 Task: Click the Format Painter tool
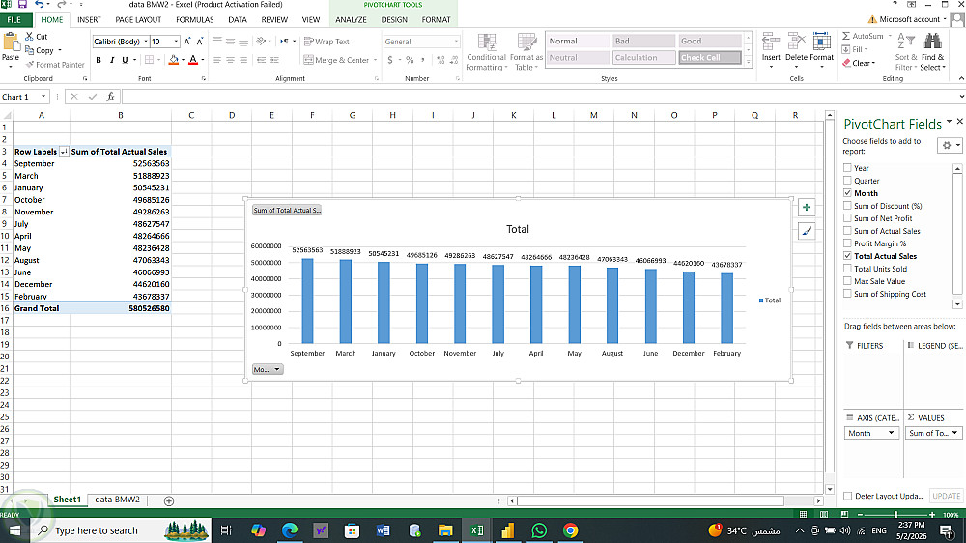coord(55,65)
